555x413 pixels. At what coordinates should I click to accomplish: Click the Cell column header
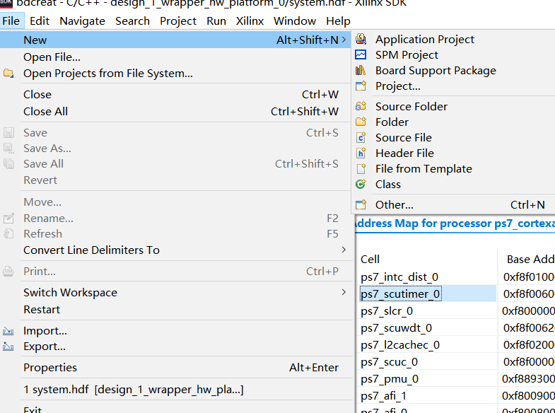click(426, 259)
